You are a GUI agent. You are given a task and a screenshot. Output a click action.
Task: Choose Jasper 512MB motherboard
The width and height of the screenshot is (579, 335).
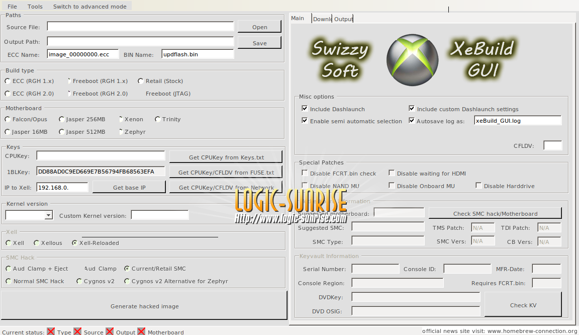click(x=82, y=132)
